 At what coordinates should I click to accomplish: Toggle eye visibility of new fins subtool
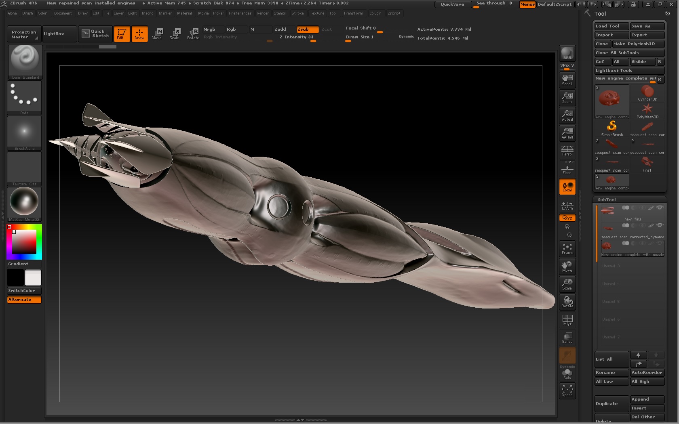[x=660, y=208]
